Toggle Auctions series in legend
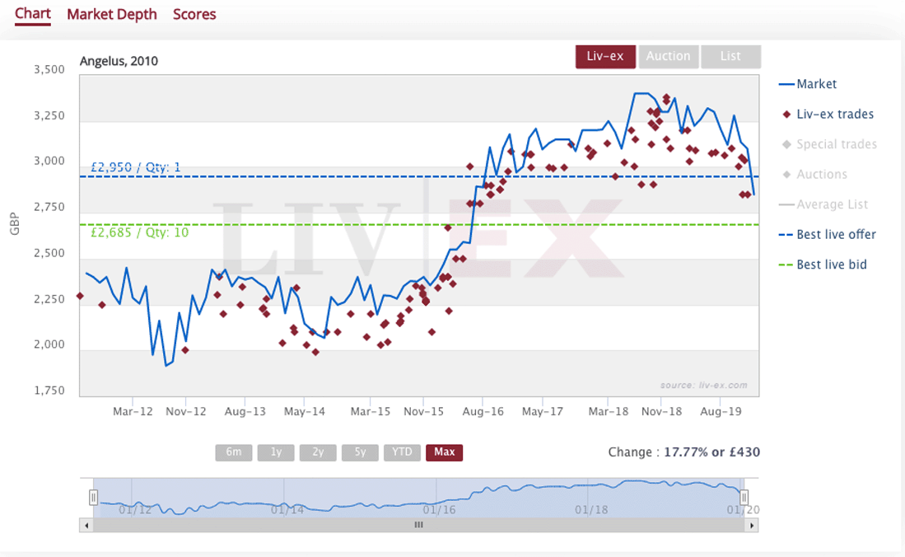The height and width of the screenshot is (557, 905). coord(814,175)
